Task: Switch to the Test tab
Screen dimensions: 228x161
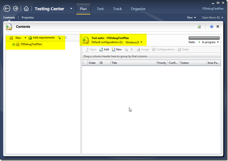Action: 100,9
